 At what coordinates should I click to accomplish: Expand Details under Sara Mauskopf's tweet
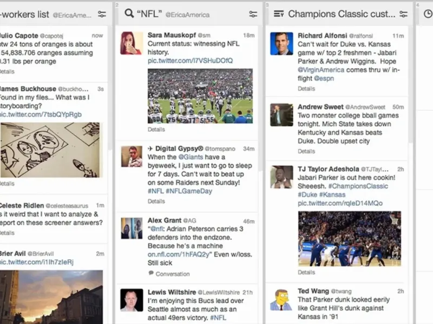[156, 130]
